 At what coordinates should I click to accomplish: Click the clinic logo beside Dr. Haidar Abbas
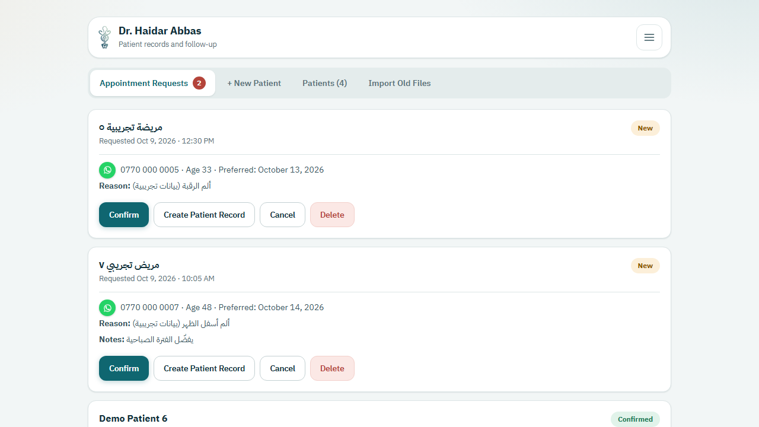pyautogui.click(x=105, y=37)
